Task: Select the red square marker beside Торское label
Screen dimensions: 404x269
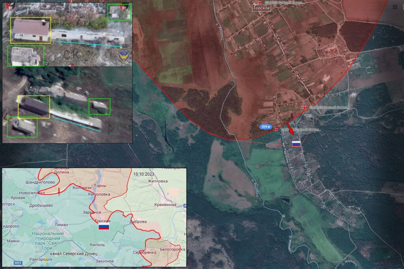Action: (260, 3)
